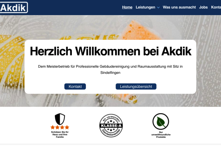
Task: Click the Dem Meisterbetrieb subtitle line
Action: tap(110, 67)
